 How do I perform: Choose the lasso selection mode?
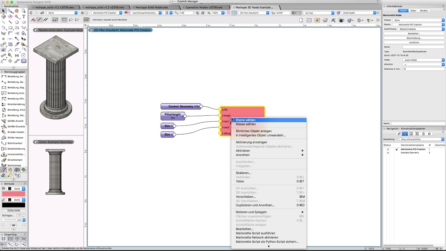[x=71, y=20]
